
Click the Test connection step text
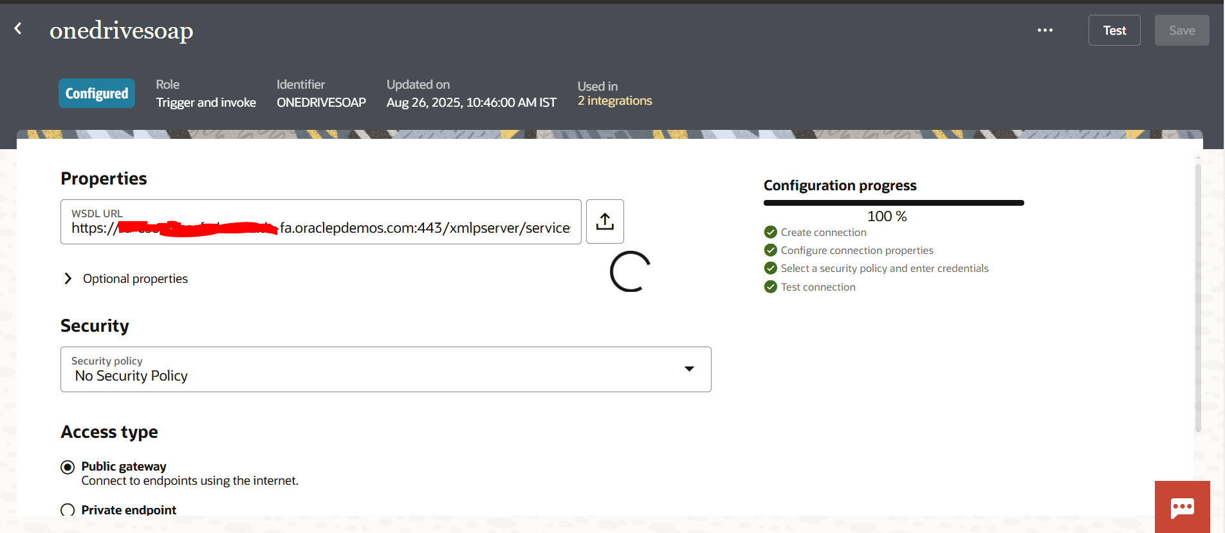click(818, 287)
